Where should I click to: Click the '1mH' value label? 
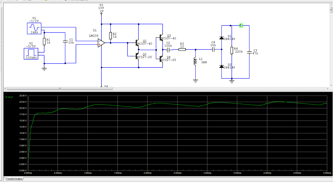point(204,62)
